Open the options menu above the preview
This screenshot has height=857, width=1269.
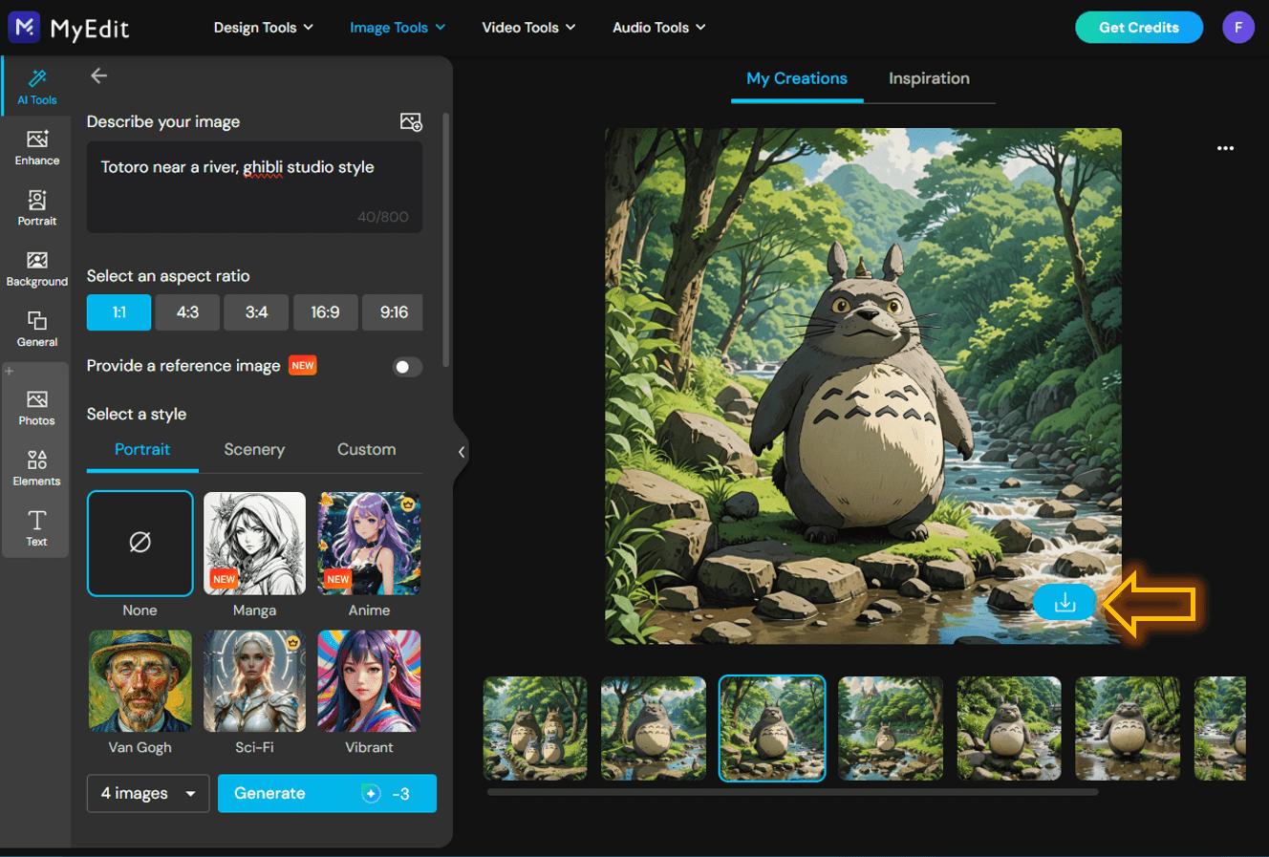(1225, 148)
